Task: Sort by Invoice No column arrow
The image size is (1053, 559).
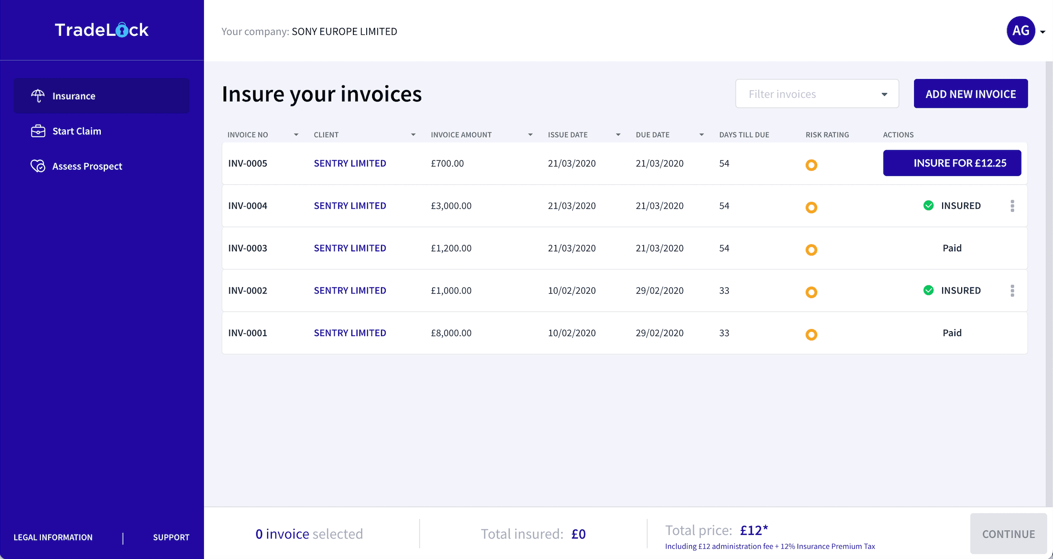Action: pos(296,135)
